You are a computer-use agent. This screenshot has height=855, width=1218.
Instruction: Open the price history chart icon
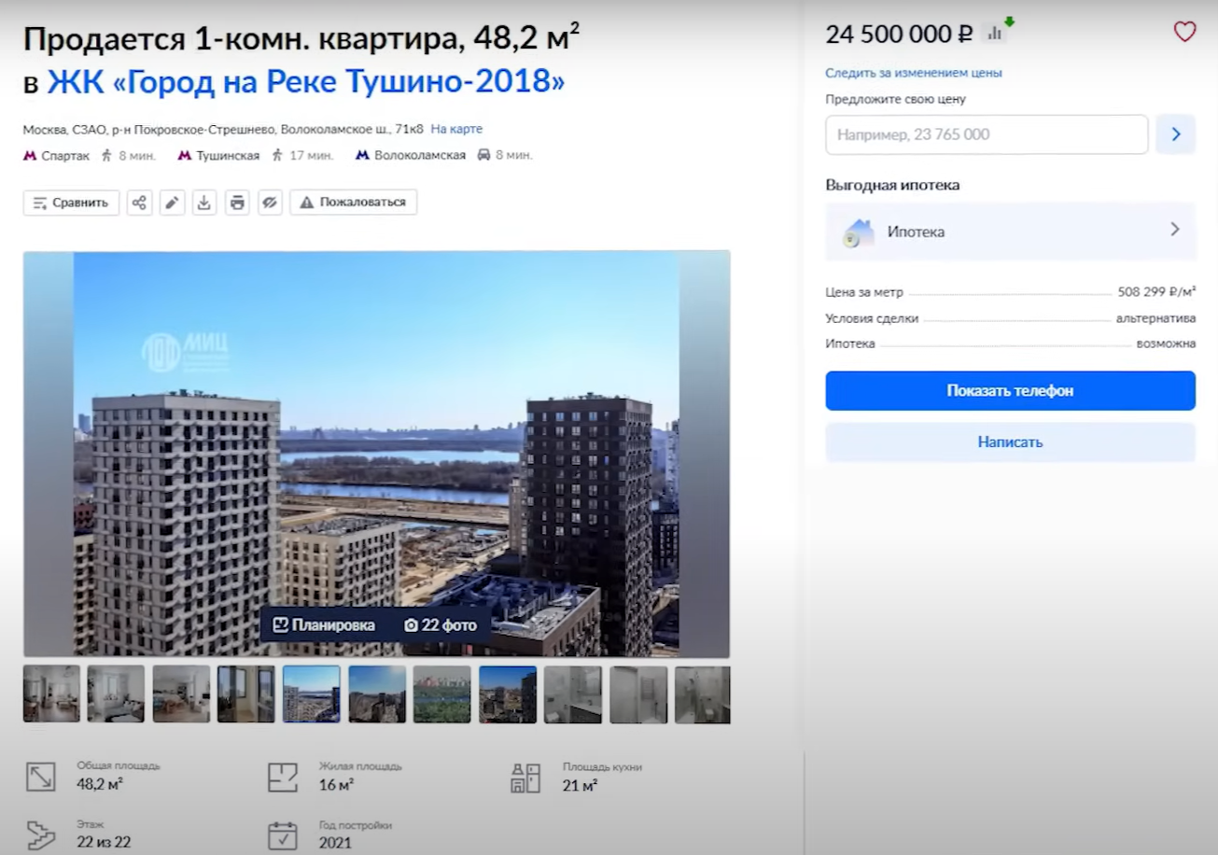click(997, 32)
